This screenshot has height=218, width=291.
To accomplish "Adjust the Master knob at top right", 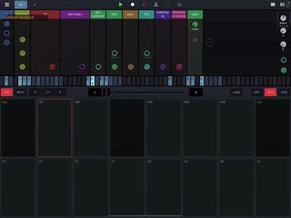I will [283, 18].
